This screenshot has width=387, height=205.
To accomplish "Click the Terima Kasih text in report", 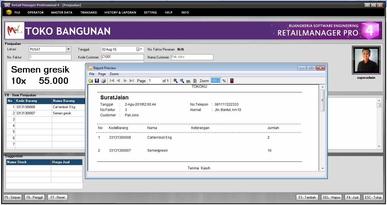I will tap(199, 168).
